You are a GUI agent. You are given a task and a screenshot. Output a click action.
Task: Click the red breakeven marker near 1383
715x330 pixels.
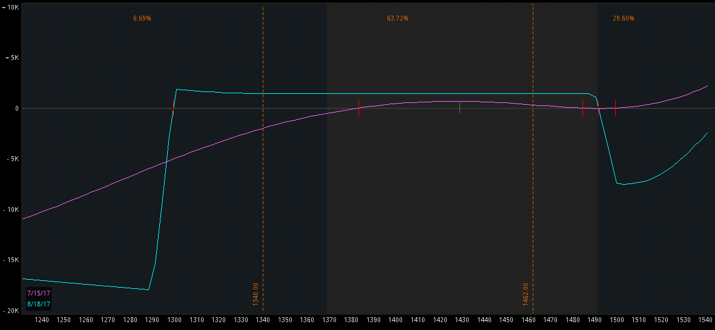tap(358, 108)
